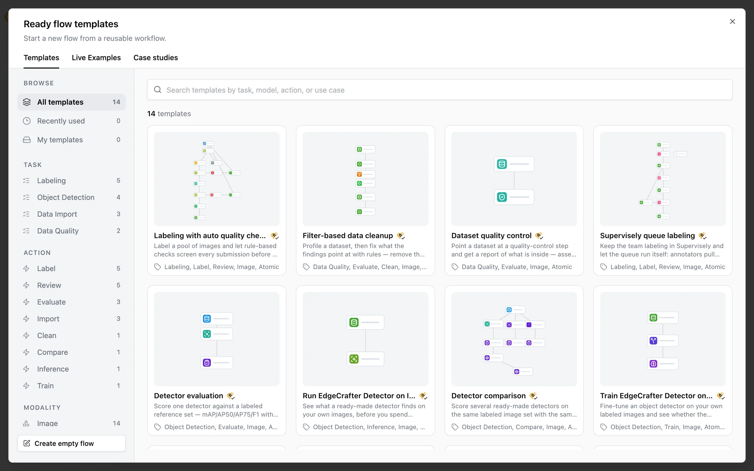Open Train EdgeCrafter Detector flow preview
Image resolution: width=754 pixels, height=471 pixels.
(663, 339)
